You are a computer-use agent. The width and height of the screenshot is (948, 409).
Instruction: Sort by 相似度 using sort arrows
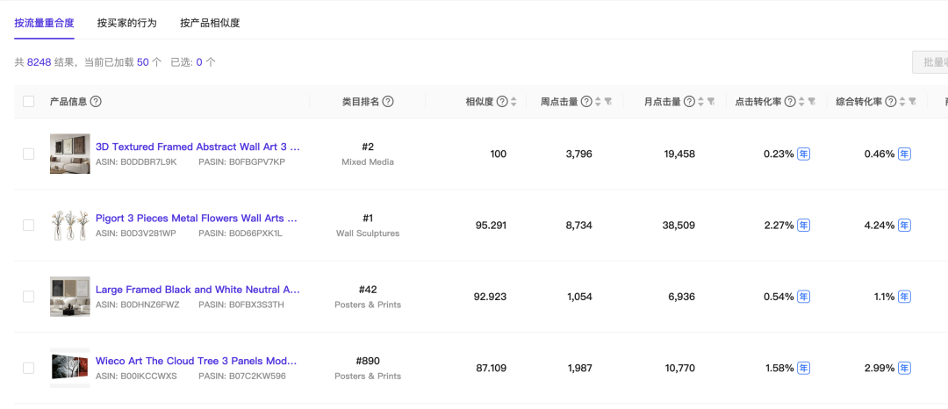pos(513,102)
